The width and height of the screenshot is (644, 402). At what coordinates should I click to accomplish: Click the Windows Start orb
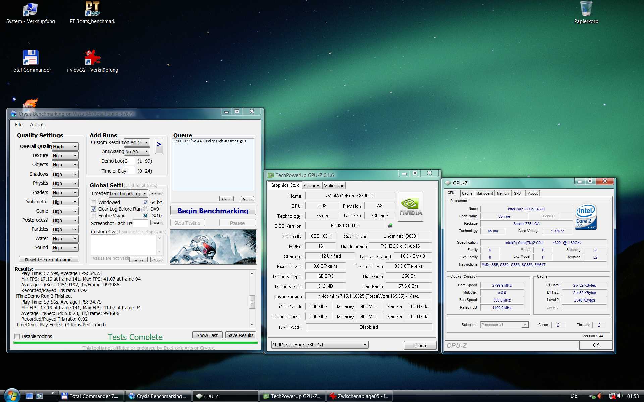pos(12,396)
